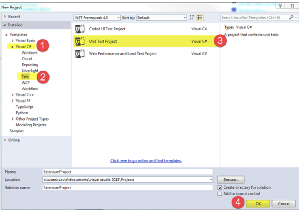Select the Coded UI Test Project template
The image size is (301, 210).
coord(146,29)
